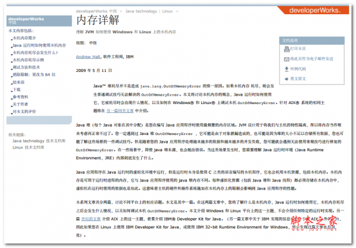The width and height of the screenshot is (356, 248).
Task: Jump to 下载 section
Action: click(17, 89)
